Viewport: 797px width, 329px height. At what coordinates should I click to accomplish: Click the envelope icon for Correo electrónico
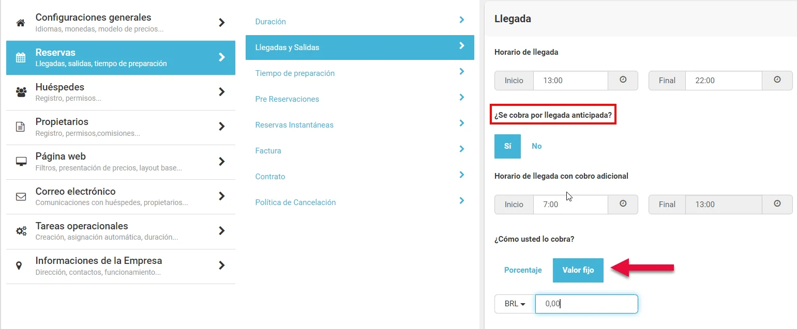click(x=21, y=196)
